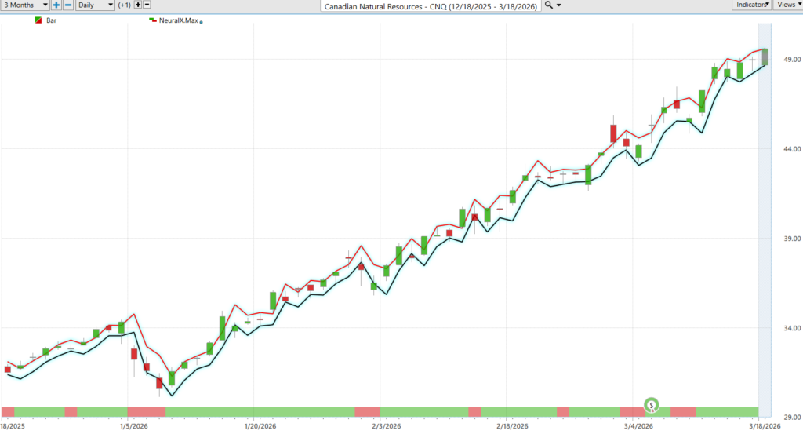Click the 44.00 price axis label

point(792,149)
